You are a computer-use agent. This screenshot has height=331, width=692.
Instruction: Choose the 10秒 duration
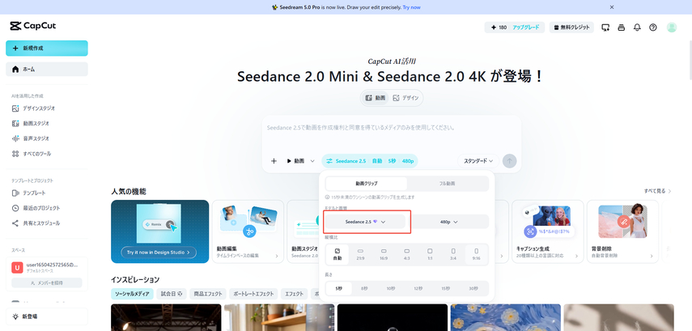(x=391, y=289)
